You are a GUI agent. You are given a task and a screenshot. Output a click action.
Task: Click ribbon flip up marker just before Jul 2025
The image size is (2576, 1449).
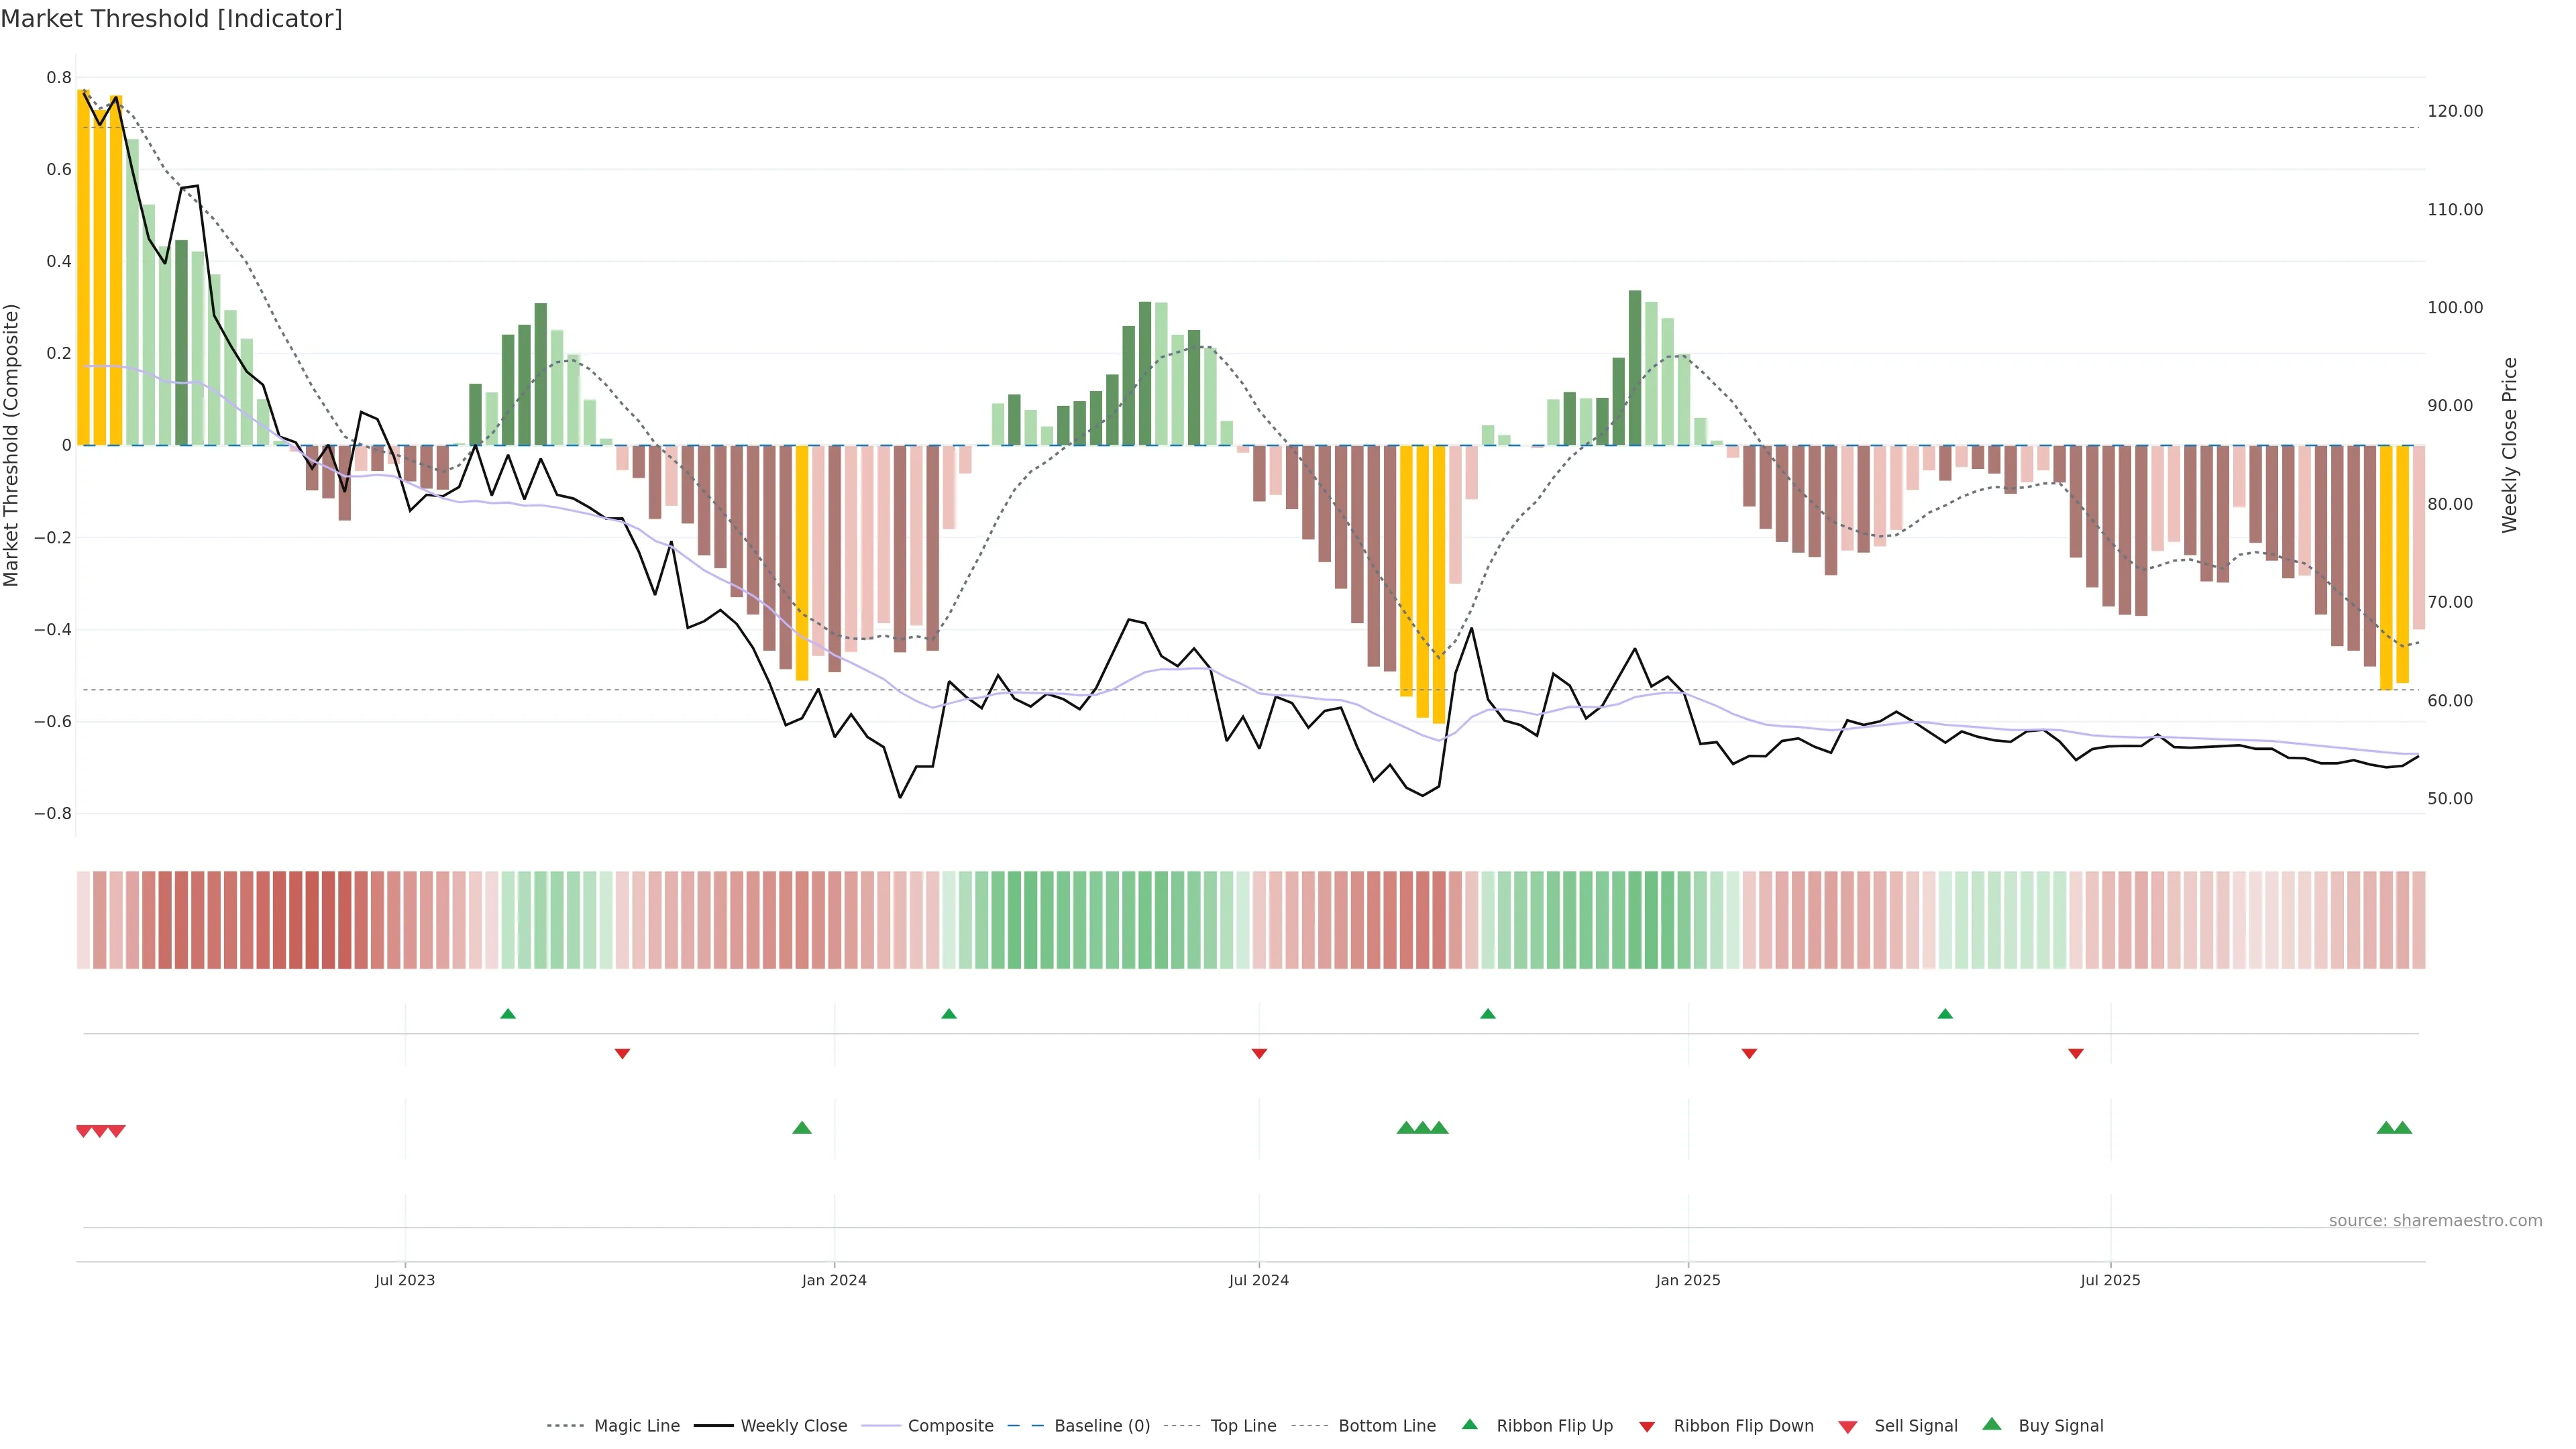(1945, 1014)
